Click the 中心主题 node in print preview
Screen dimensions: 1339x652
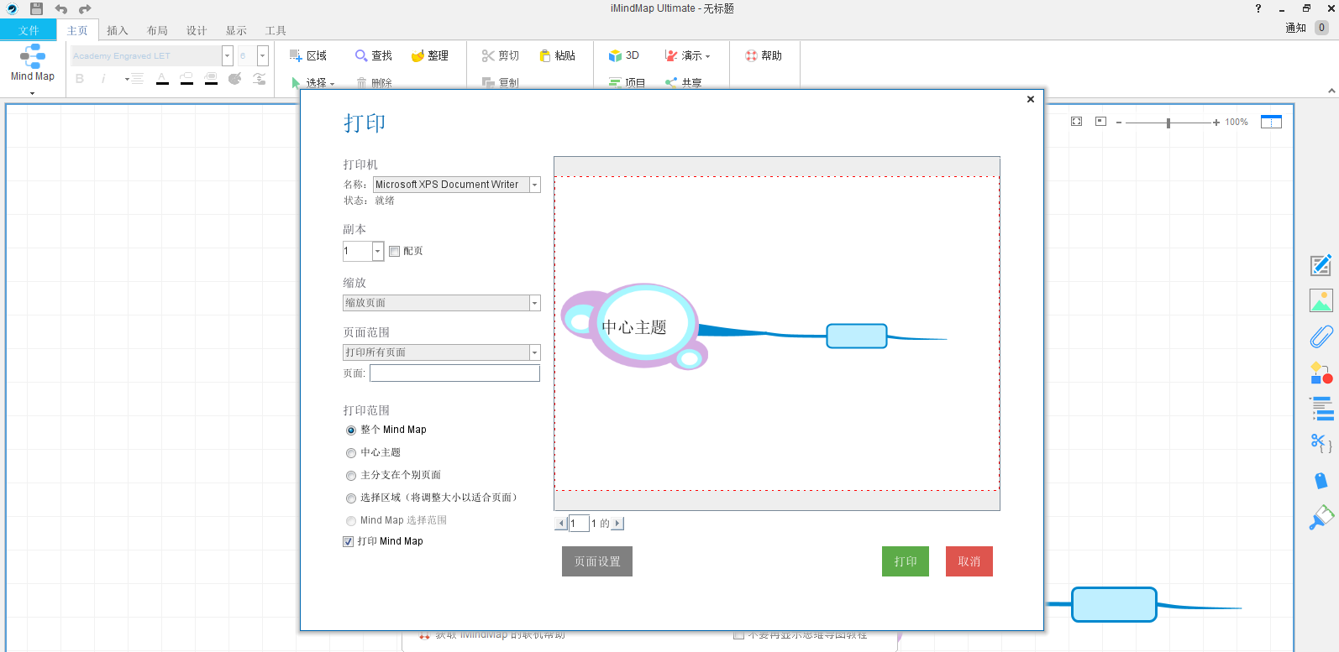634,326
